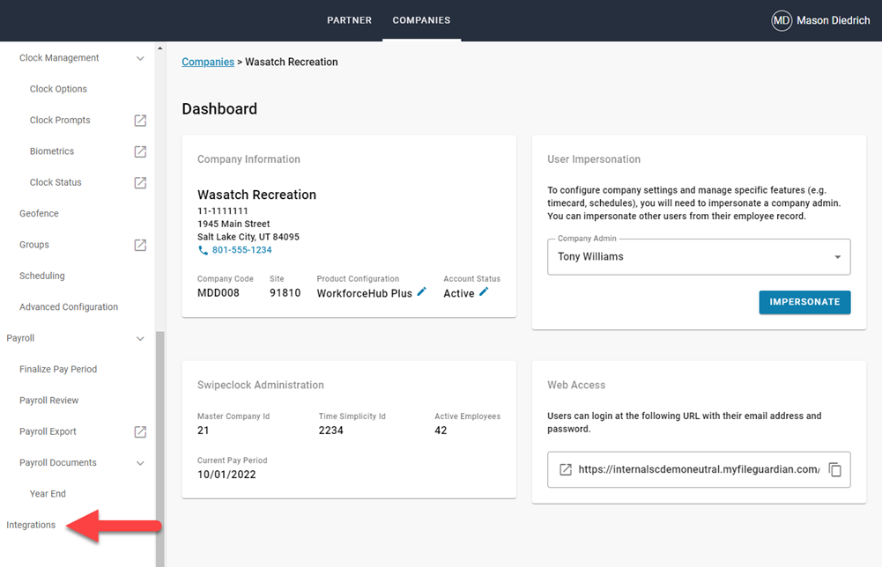
Task: Click the MD avatar for Mason Diedrich
Action: (x=781, y=19)
